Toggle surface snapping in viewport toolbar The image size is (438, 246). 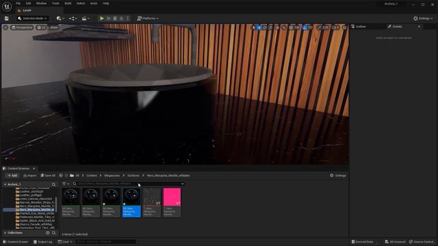pyautogui.click(x=284, y=27)
